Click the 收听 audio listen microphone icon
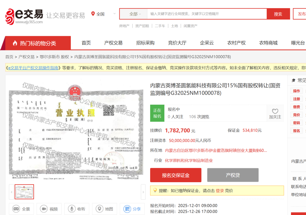Viewport: 306px width, 215px height. 72,209
